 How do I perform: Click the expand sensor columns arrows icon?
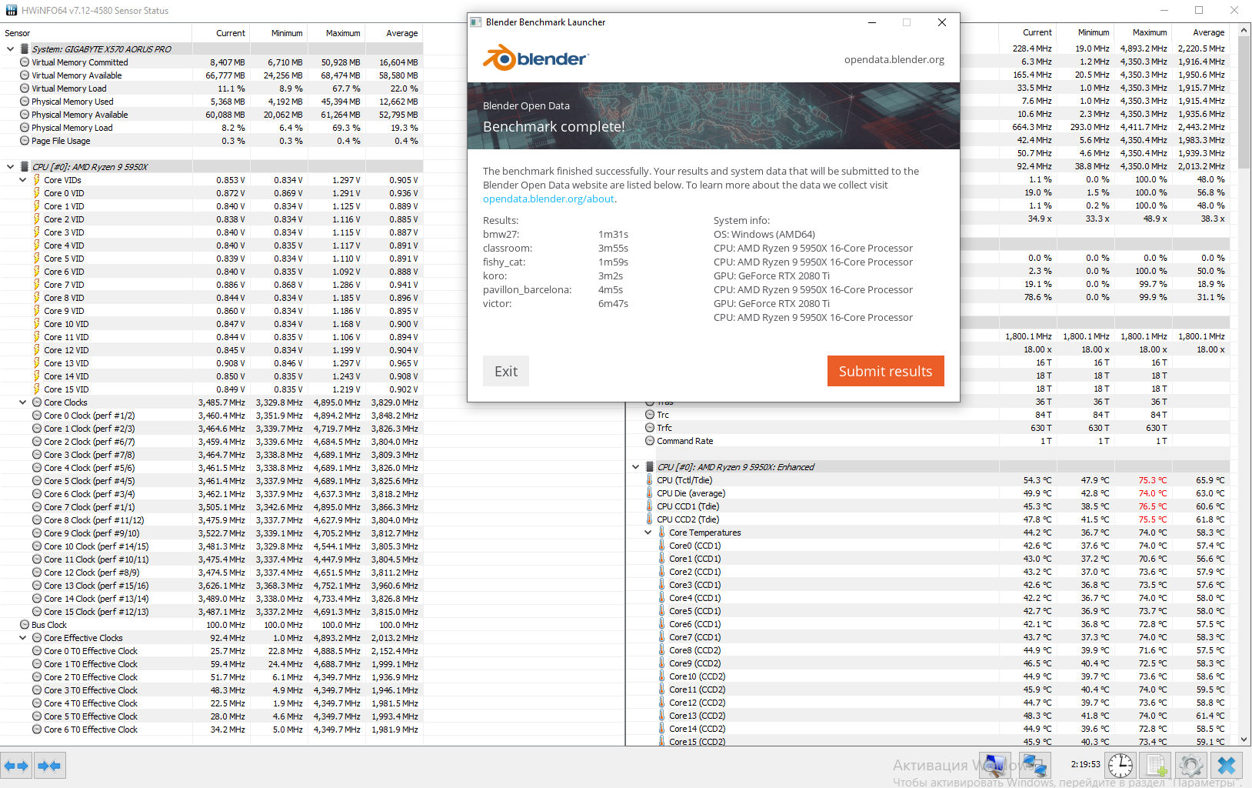(x=16, y=766)
